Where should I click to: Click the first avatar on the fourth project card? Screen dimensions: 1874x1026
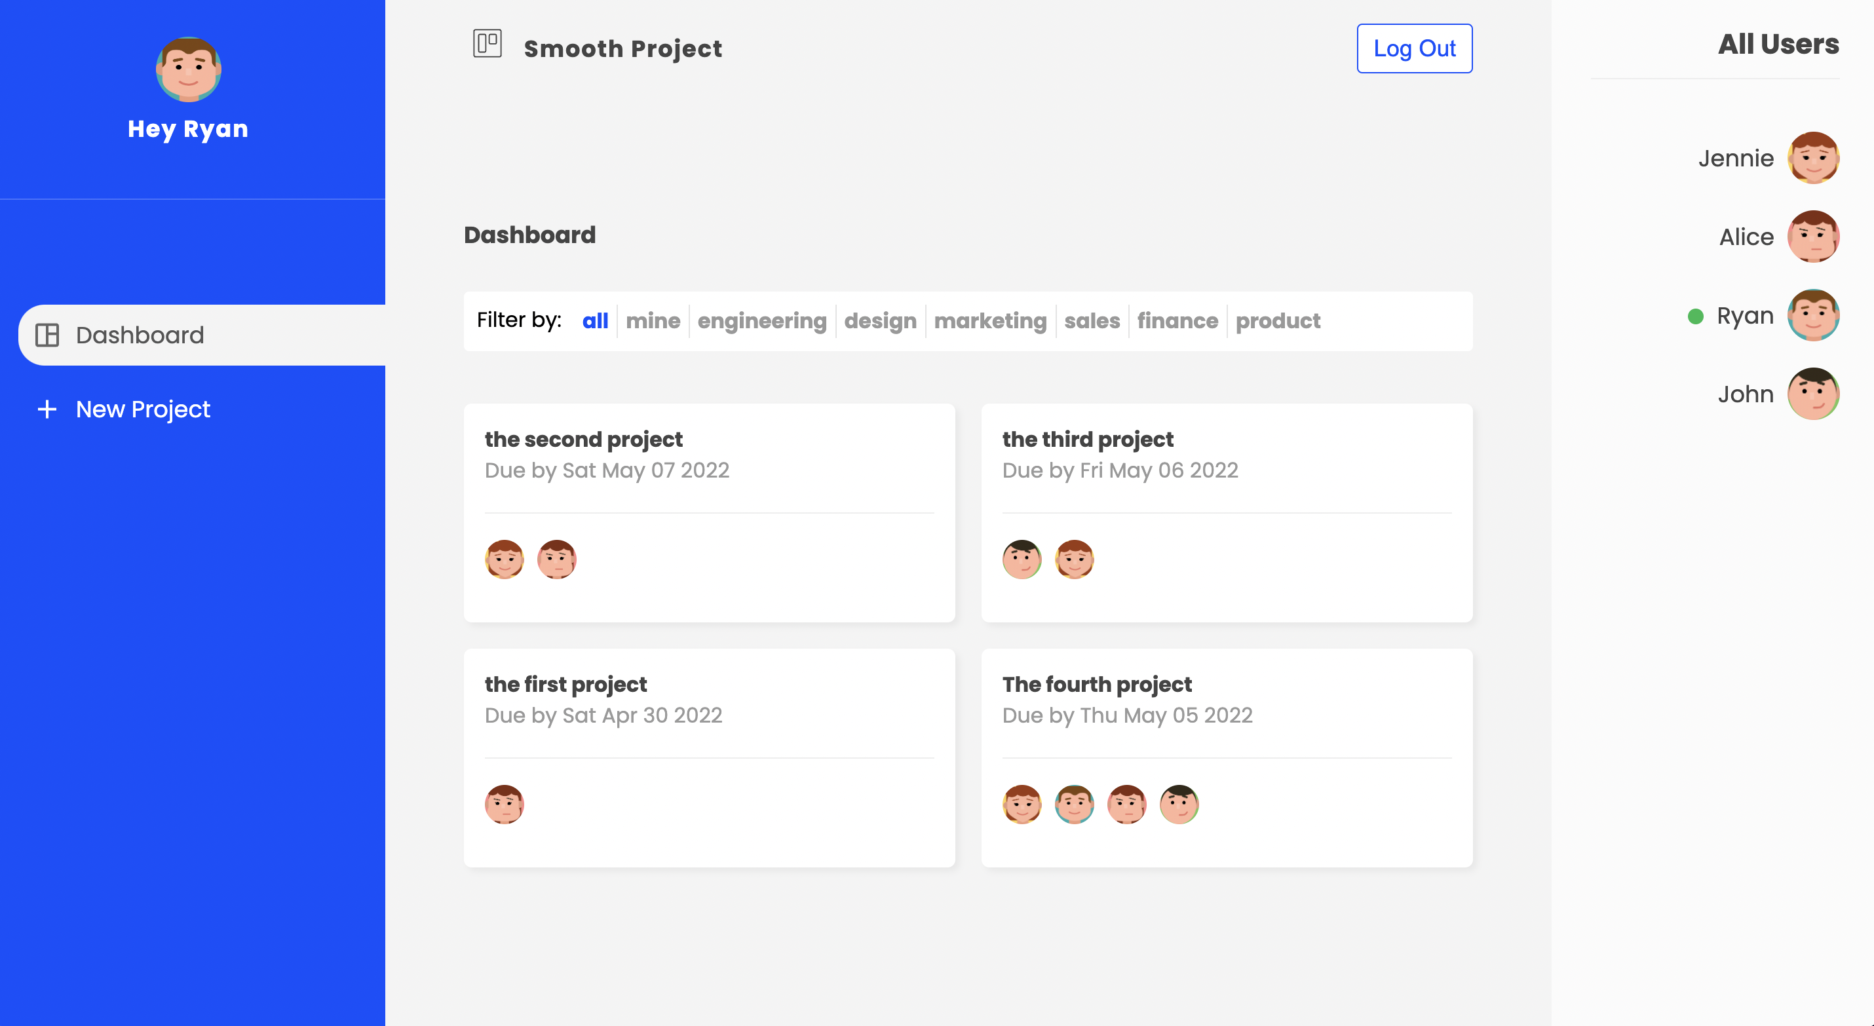pos(1022,804)
